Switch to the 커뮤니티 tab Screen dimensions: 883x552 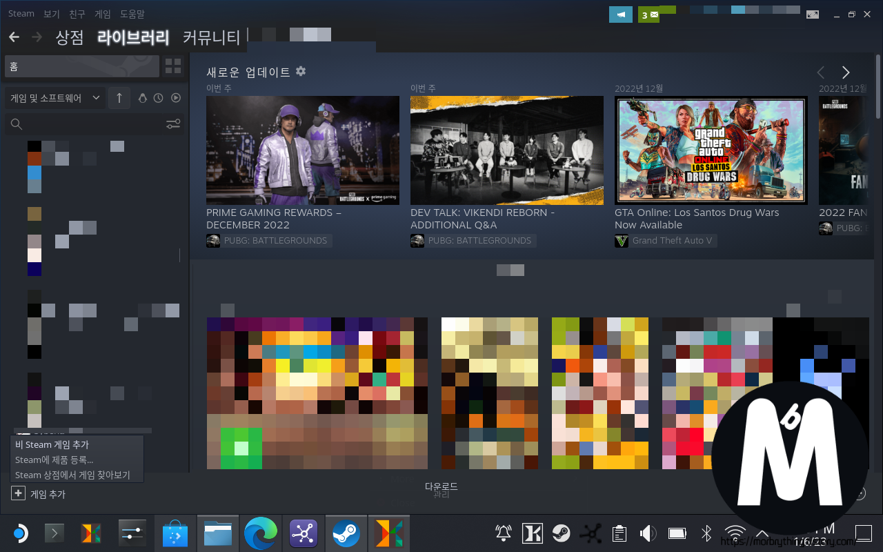click(212, 37)
